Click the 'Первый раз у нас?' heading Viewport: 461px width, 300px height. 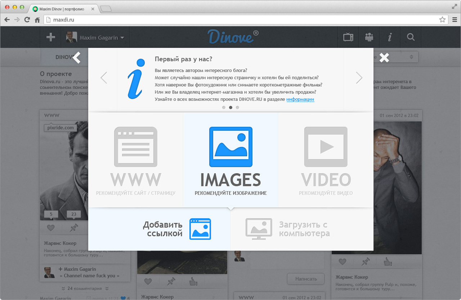[183, 59]
